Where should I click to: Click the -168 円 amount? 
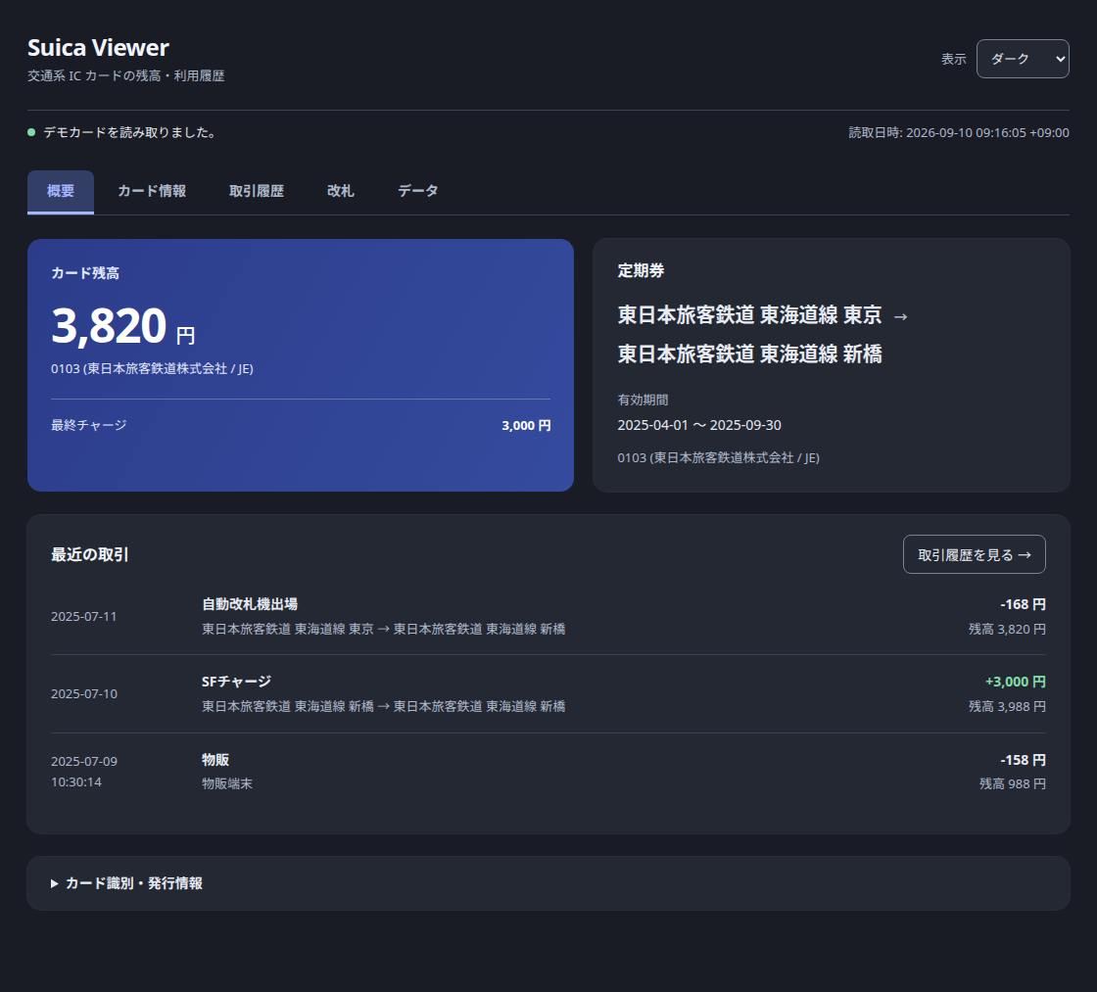(x=1023, y=604)
